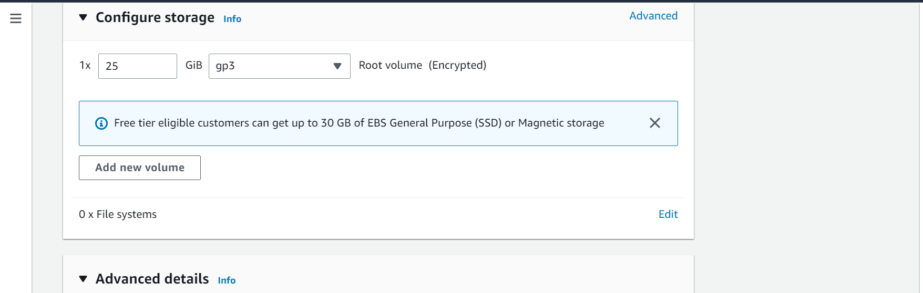Screen dimensions: 923x293
Task: Click the down arrow of volume type selector
Action: (337, 66)
